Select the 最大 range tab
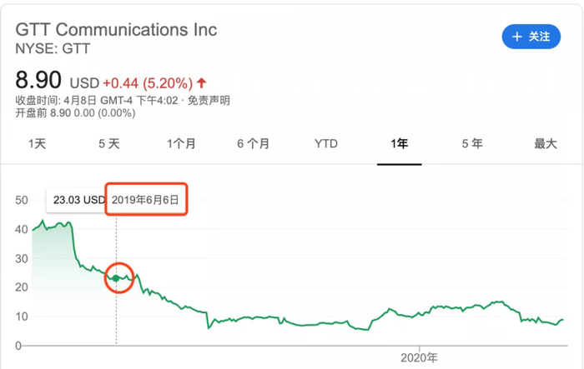The height and width of the screenshot is (369, 584). pos(545,143)
